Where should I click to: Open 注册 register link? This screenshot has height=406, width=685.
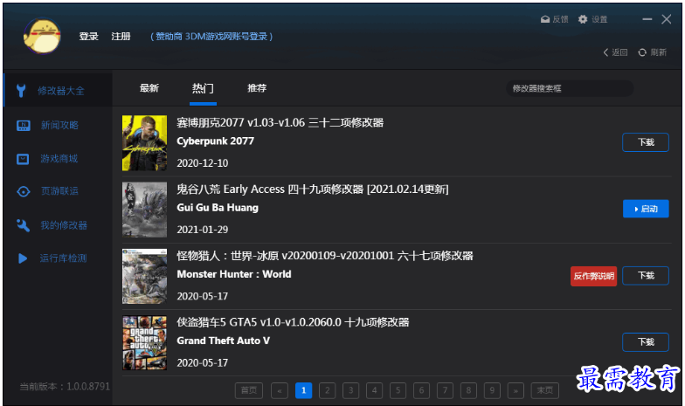pyautogui.click(x=121, y=37)
